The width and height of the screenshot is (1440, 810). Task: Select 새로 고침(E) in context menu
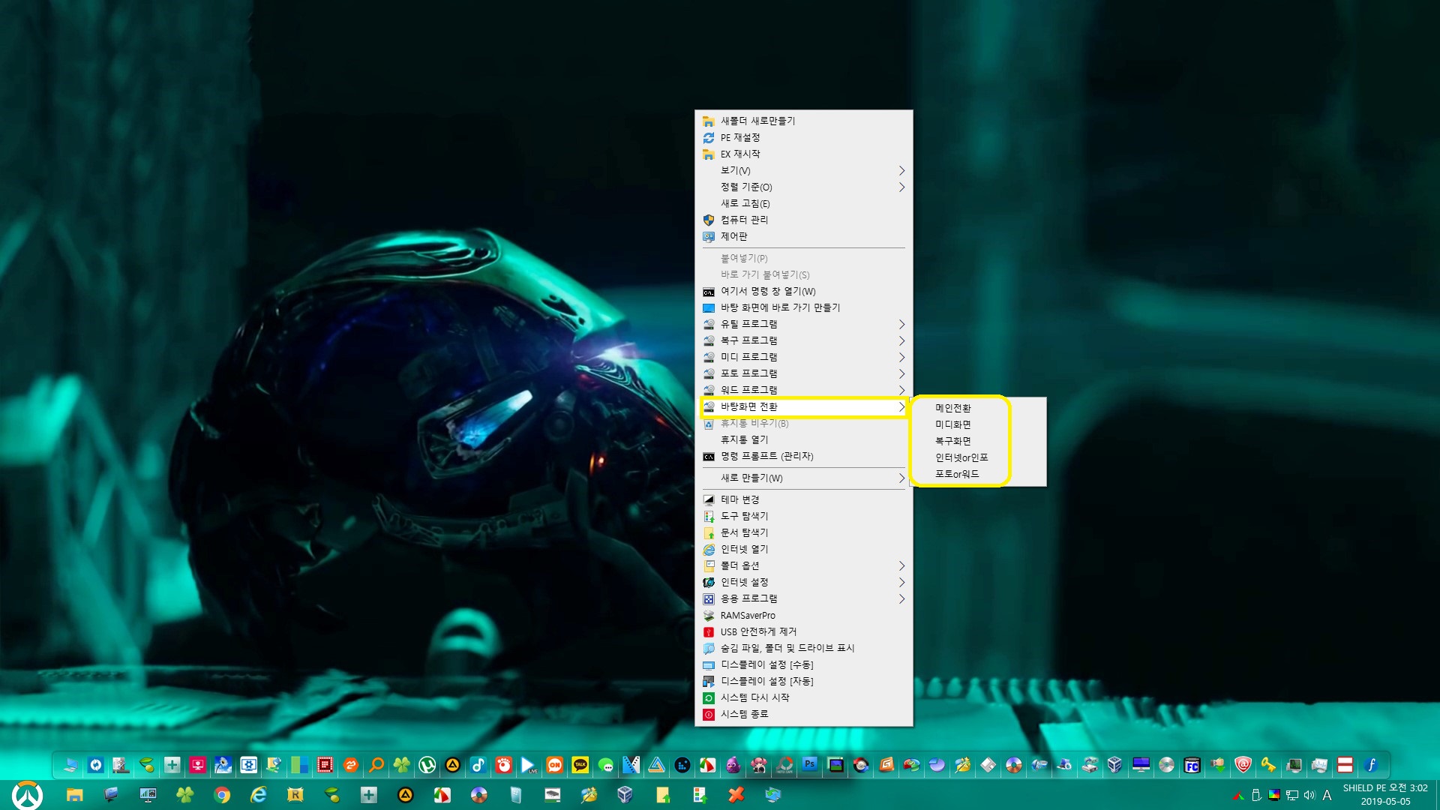[x=804, y=203]
